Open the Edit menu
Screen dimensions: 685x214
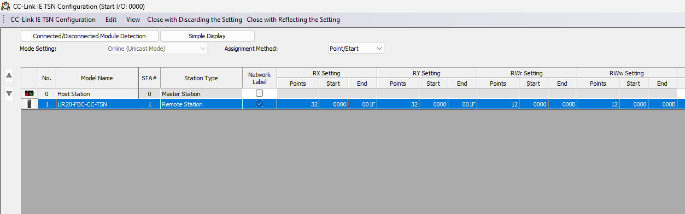pos(111,20)
